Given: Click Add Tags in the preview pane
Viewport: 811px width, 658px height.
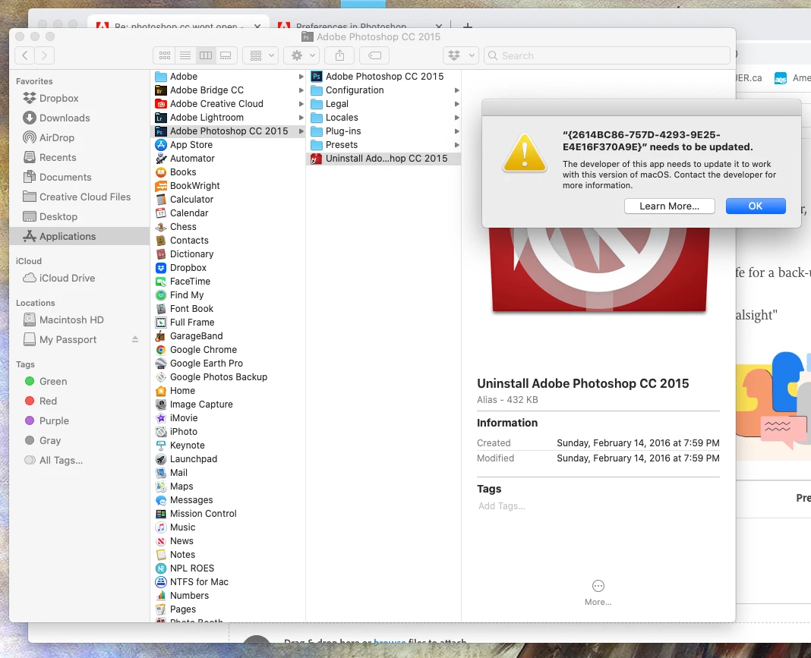Looking at the screenshot, I should [x=501, y=506].
